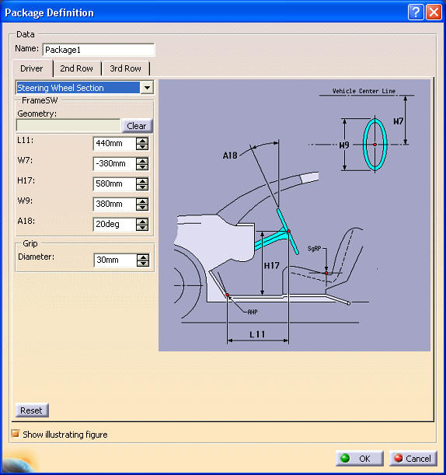Select the Driver tab
The image size is (446, 475).
tap(32, 68)
